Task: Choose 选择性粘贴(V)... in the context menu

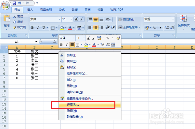Action: [90, 73]
